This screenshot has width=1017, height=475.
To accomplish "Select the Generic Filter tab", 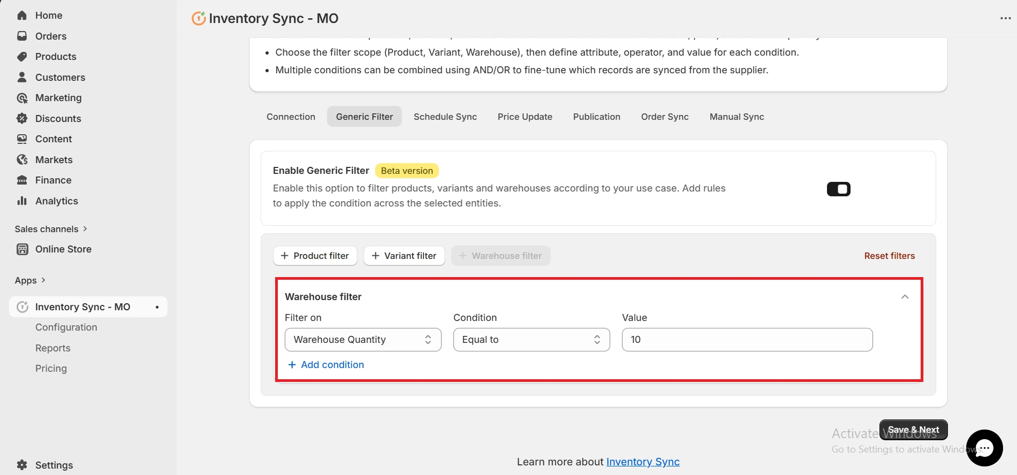I will tap(365, 117).
